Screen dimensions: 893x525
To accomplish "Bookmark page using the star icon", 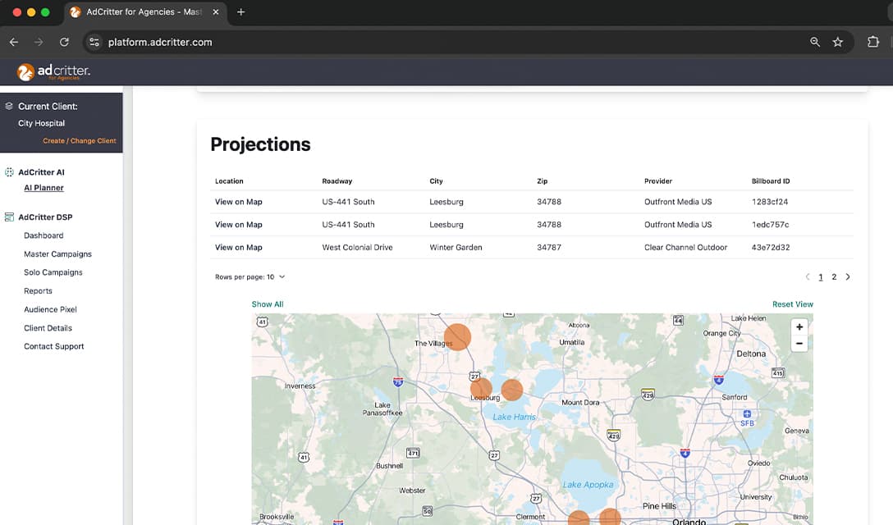I will [x=837, y=42].
